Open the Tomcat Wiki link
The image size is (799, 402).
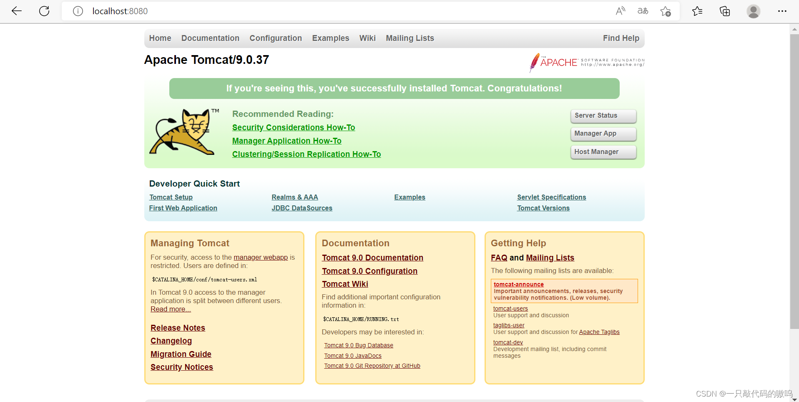(x=345, y=284)
